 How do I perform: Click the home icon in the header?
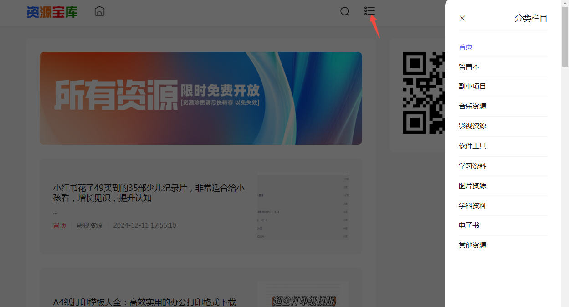pyautogui.click(x=99, y=11)
